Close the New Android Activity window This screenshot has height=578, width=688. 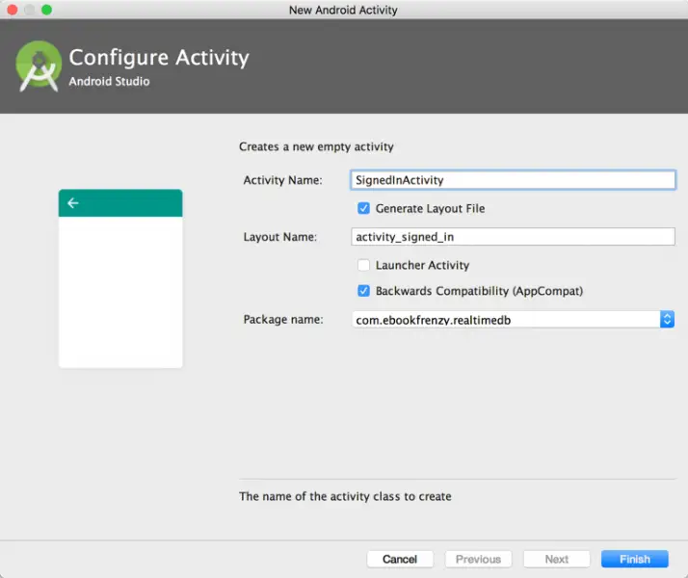pos(12,10)
